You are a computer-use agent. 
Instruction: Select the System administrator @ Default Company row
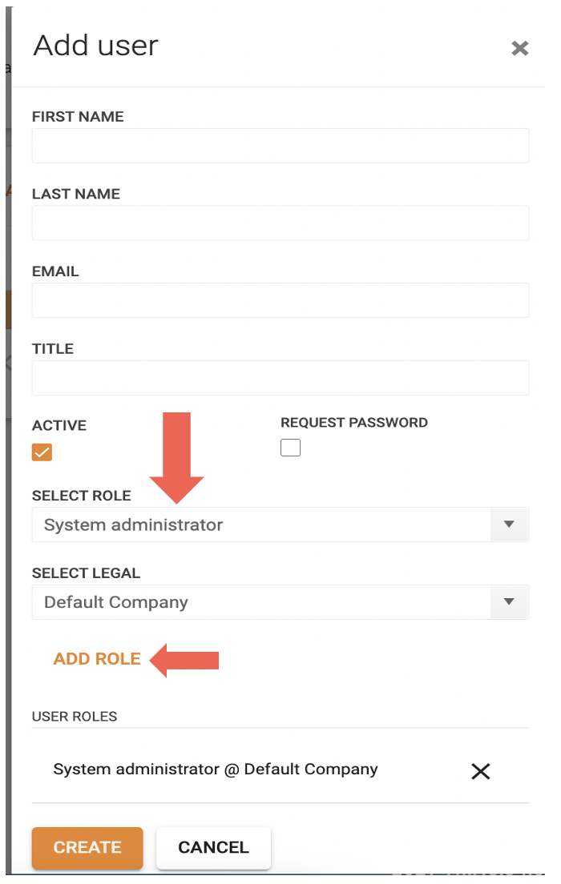(x=280, y=769)
